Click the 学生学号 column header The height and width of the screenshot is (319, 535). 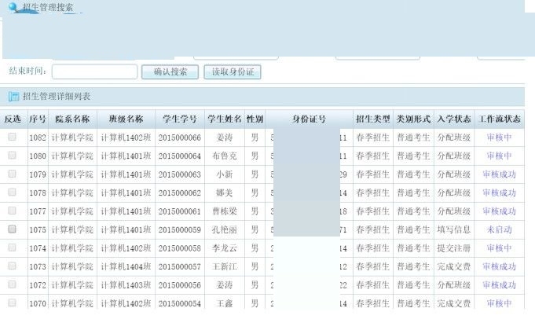(180, 119)
